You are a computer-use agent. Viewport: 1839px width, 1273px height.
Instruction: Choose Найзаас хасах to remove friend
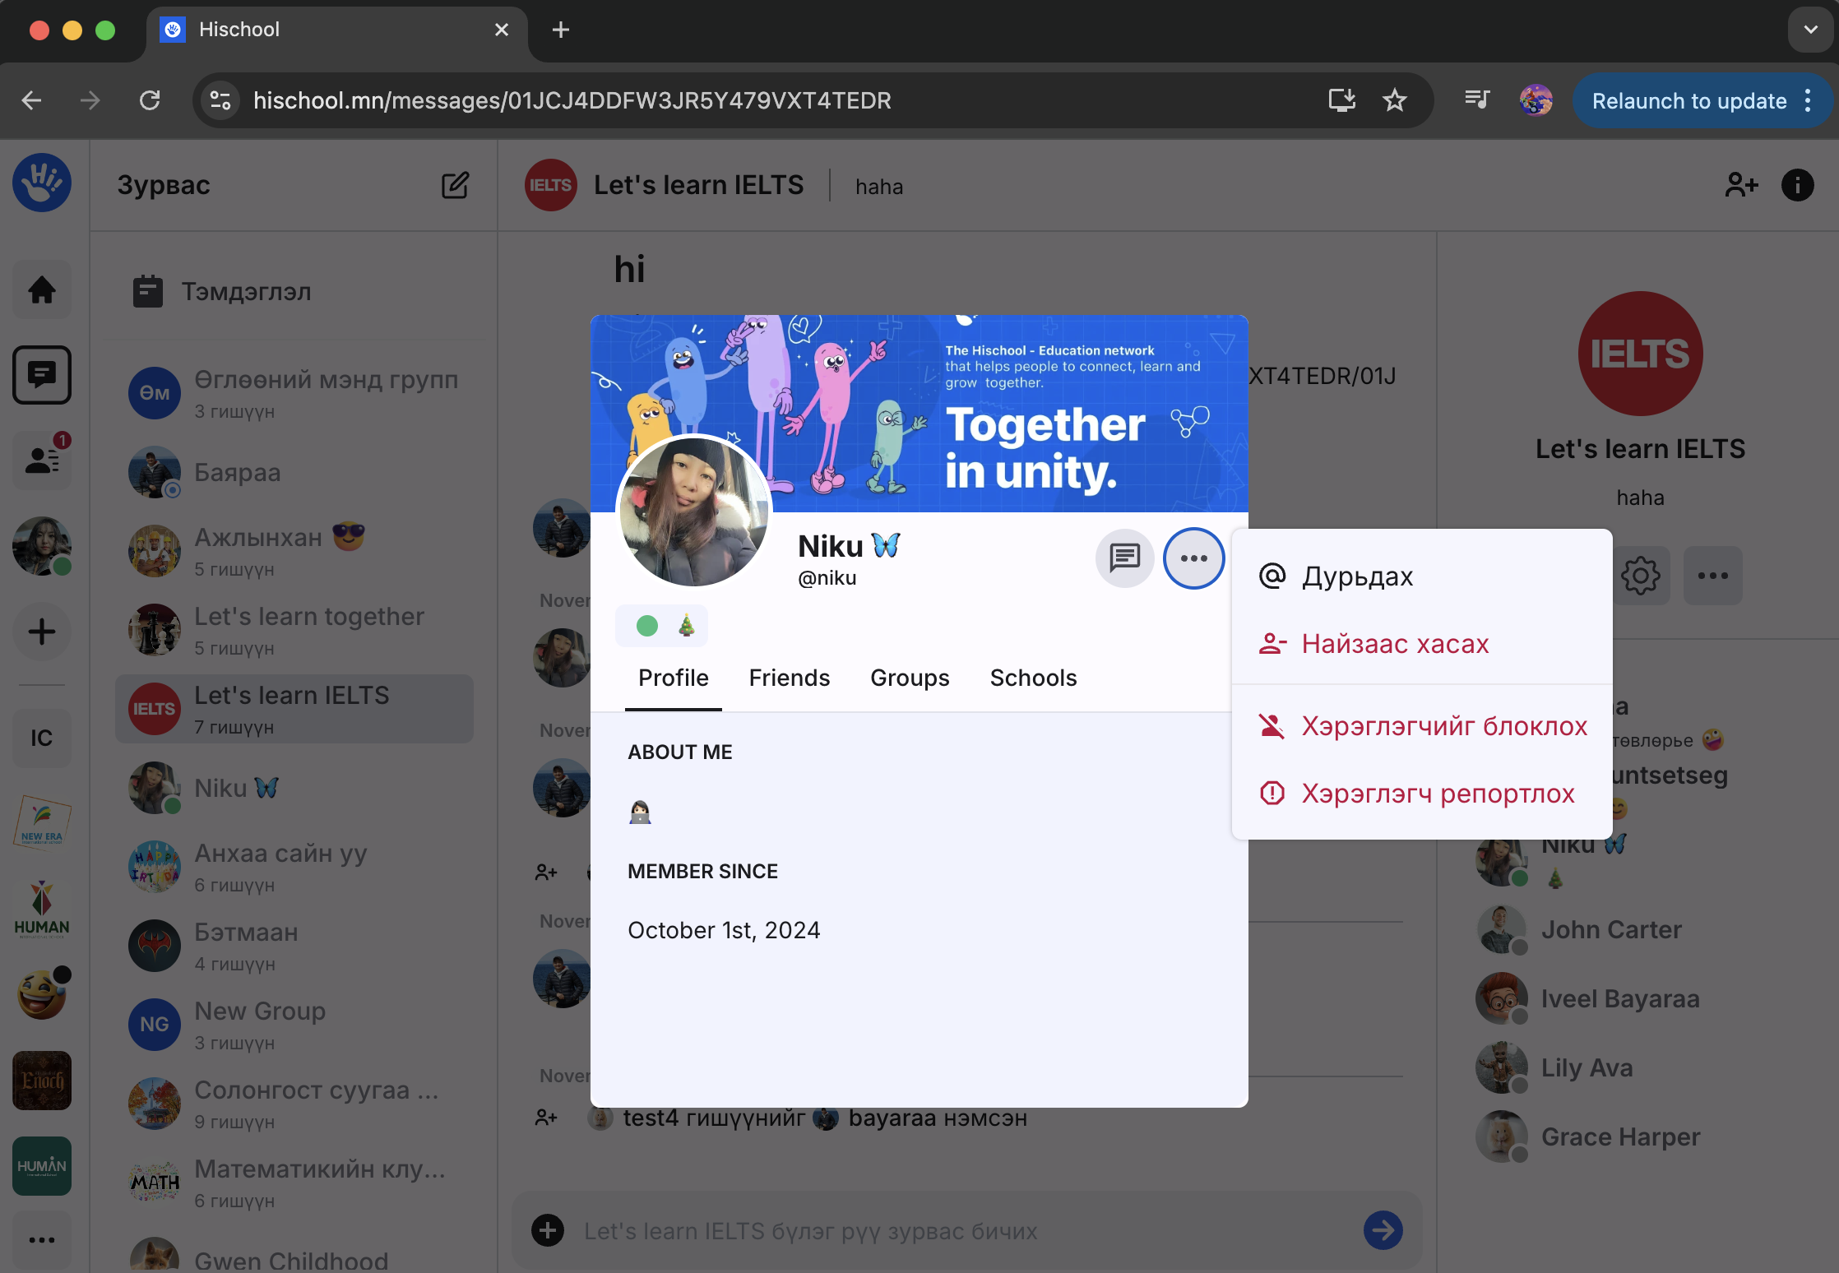click(x=1394, y=644)
